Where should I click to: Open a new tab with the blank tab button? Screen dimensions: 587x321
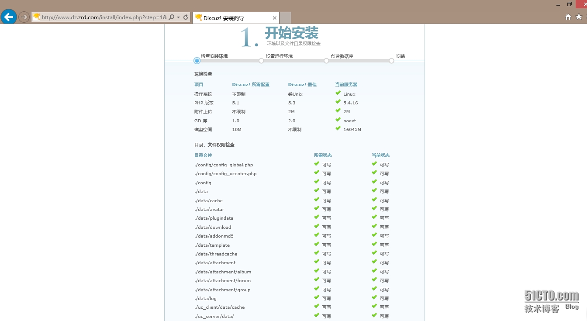(x=285, y=18)
